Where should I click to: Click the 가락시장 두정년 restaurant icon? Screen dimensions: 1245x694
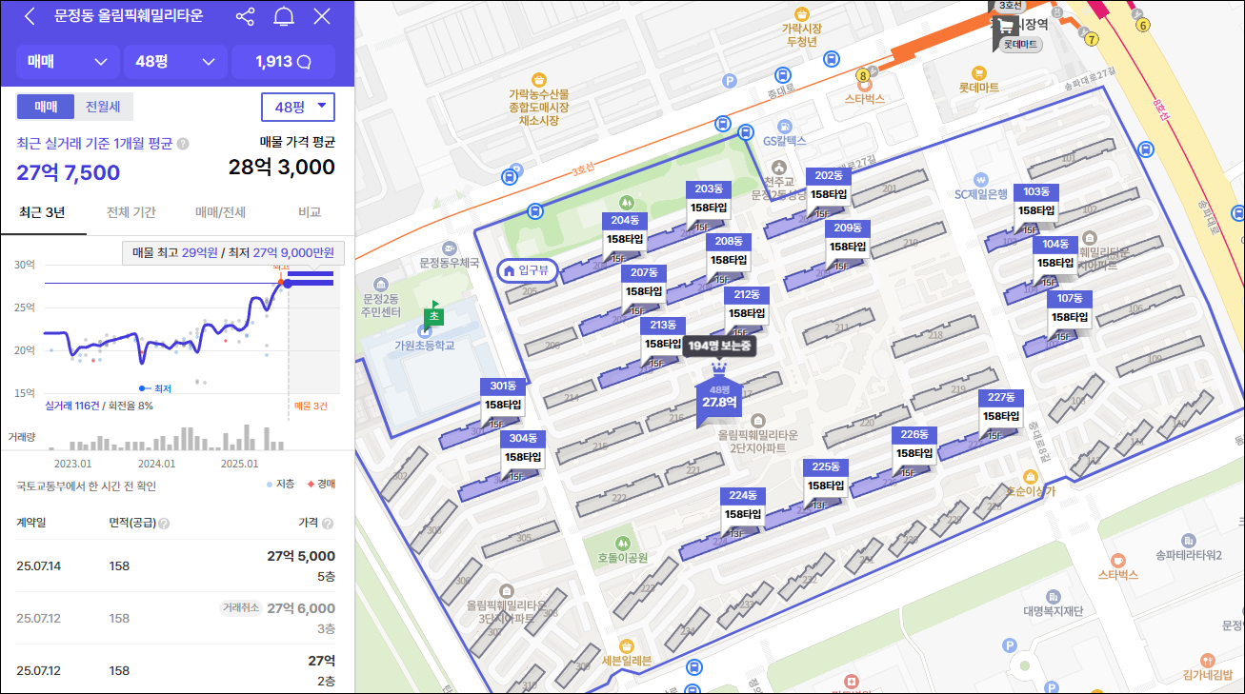(802, 15)
